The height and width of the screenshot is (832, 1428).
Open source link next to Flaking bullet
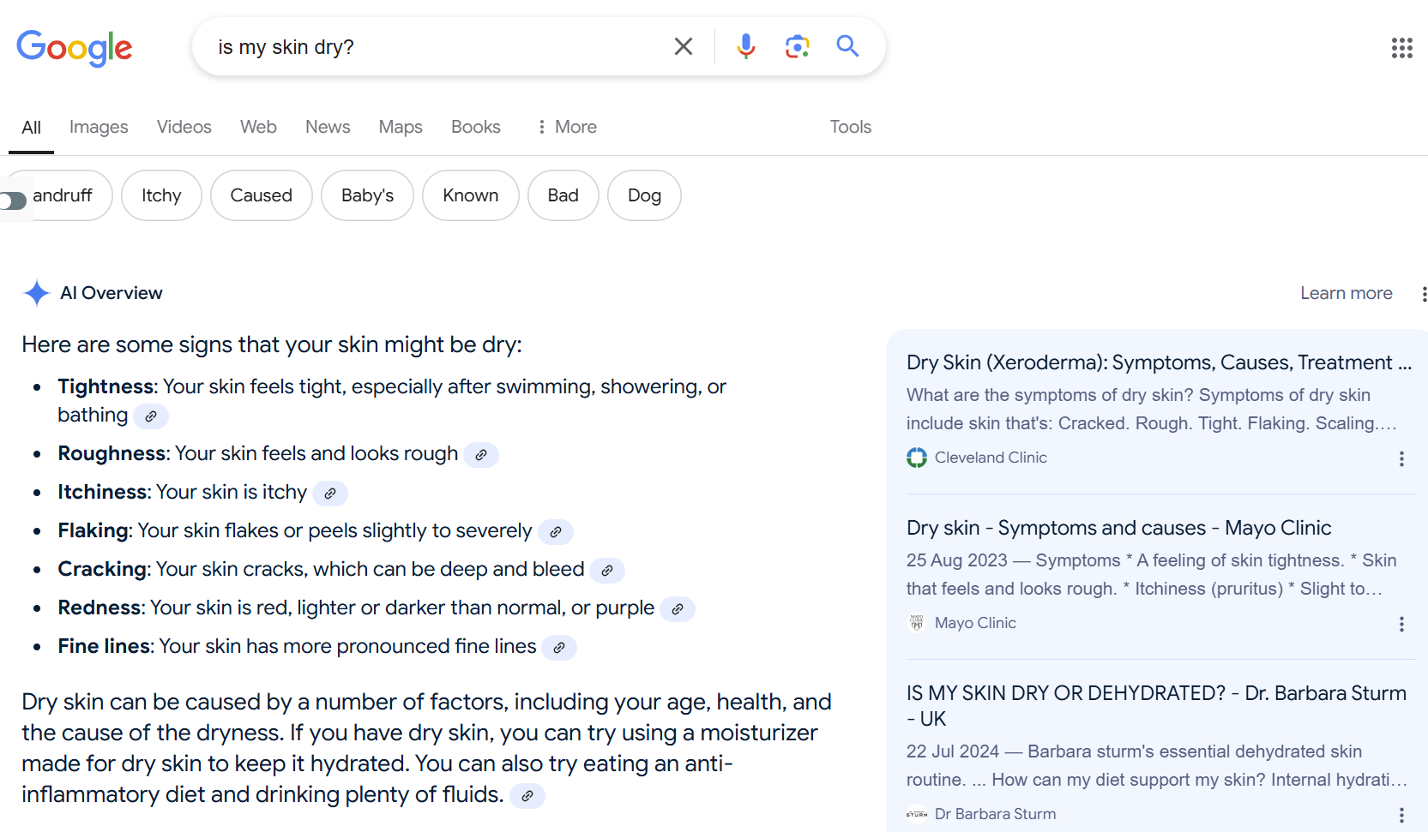[556, 532]
